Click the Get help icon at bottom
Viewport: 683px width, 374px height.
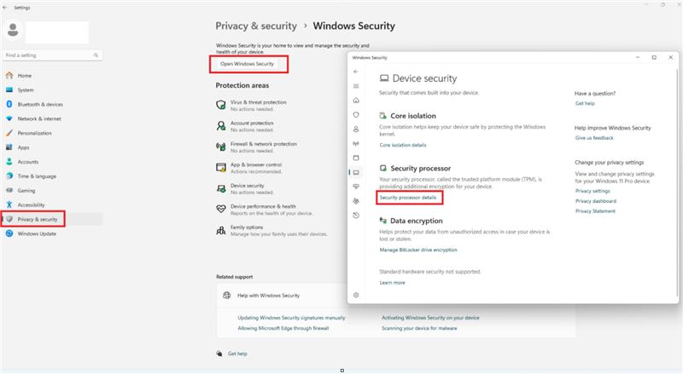pyautogui.click(x=219, y=354)
